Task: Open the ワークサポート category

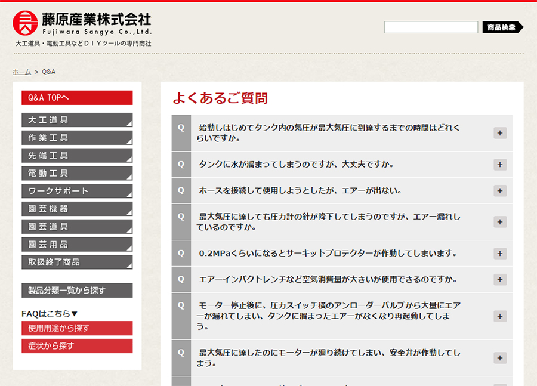Action: [77, 191]
